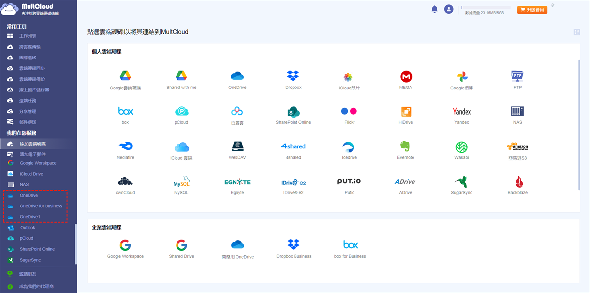
Task: Select the WebDAV icon
Action: [x=237, y=146]
